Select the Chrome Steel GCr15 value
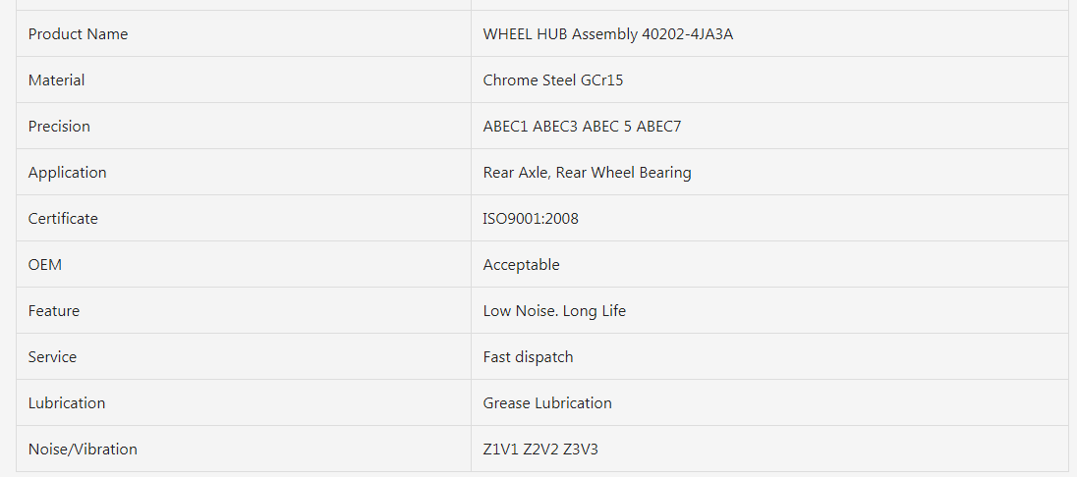Viewport: 1077px width, 477px height. (553, 79)
